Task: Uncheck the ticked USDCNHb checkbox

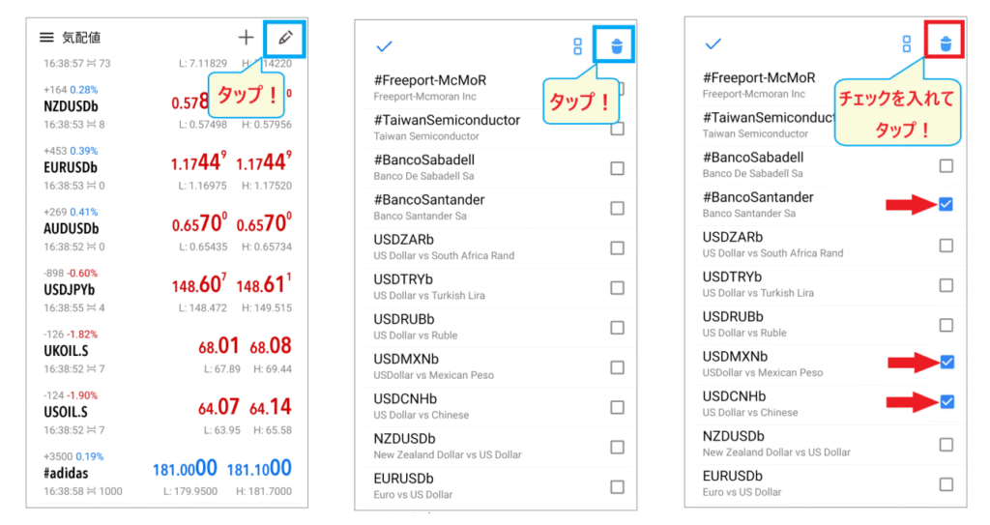Action: pos(946,402)
